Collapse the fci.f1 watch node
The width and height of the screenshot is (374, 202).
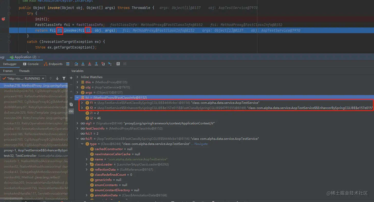pyautogui.click(x=78, y=139)
